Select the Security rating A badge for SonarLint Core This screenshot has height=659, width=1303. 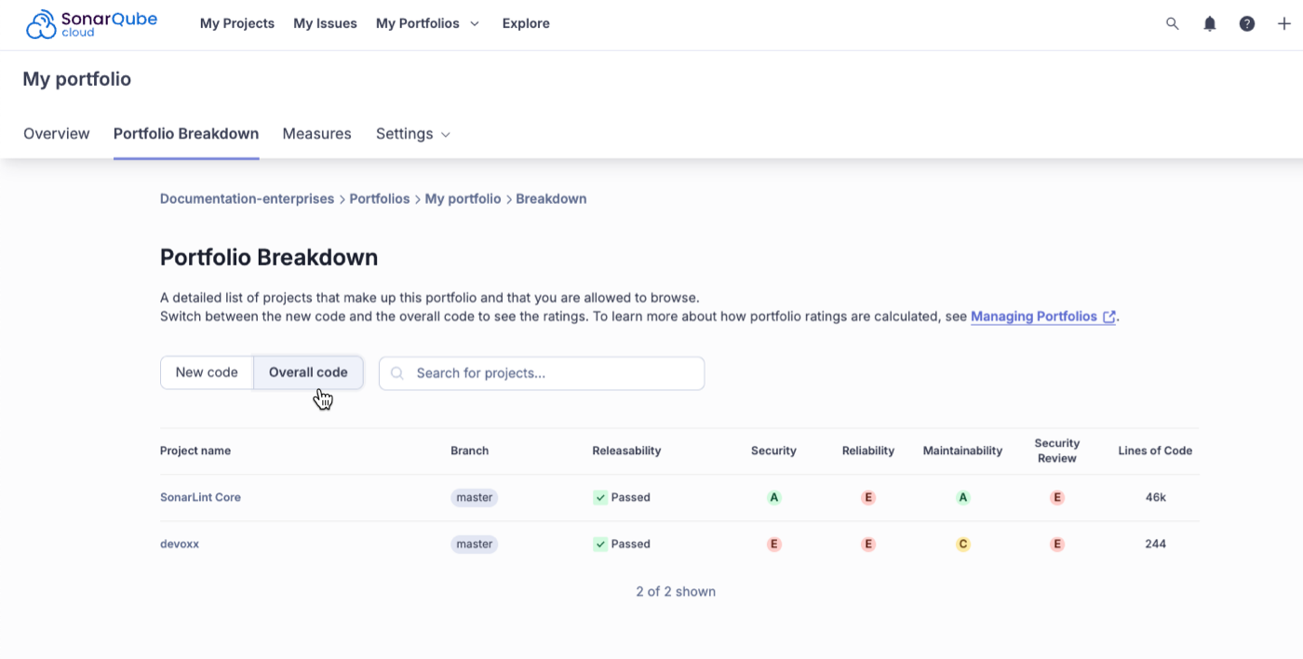pos(773,497)
